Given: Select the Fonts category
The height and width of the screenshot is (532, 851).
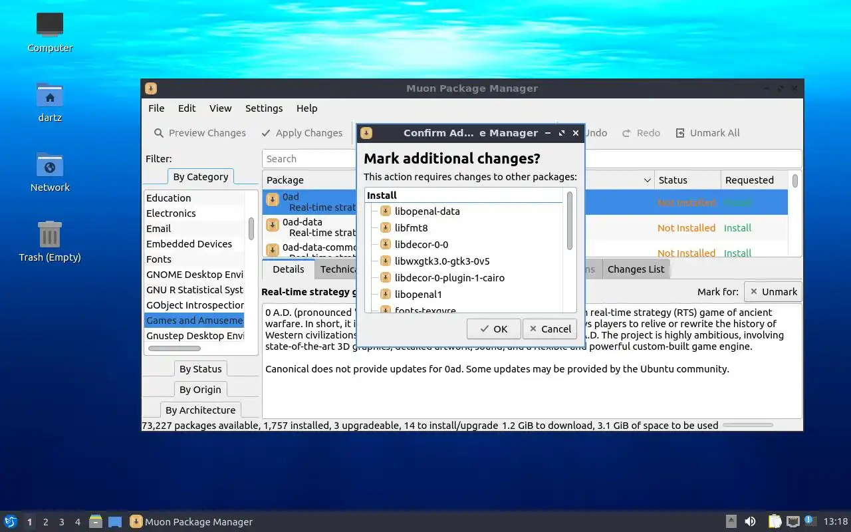Looking at the screenshot, I should [x=194, y=259].
